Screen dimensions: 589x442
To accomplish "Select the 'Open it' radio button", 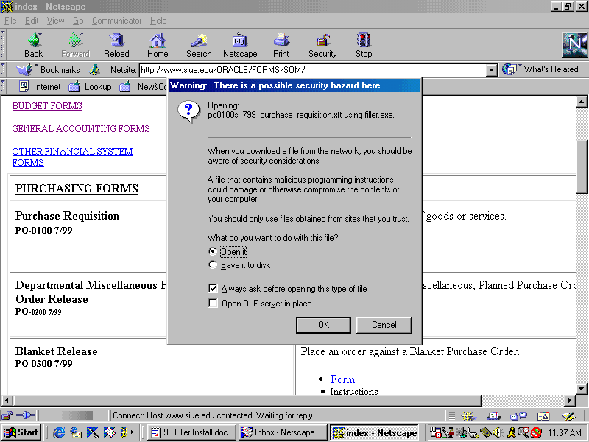I will 214,252.
